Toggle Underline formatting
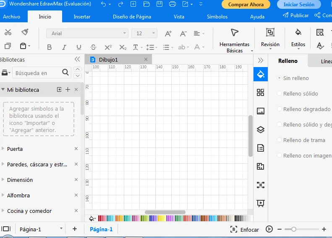Image resolution: width=332 pixels, height=238 pixels. point(79,47)
